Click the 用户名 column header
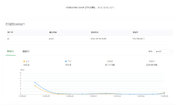This screenshot has width=177, height=105. point(10,32)
